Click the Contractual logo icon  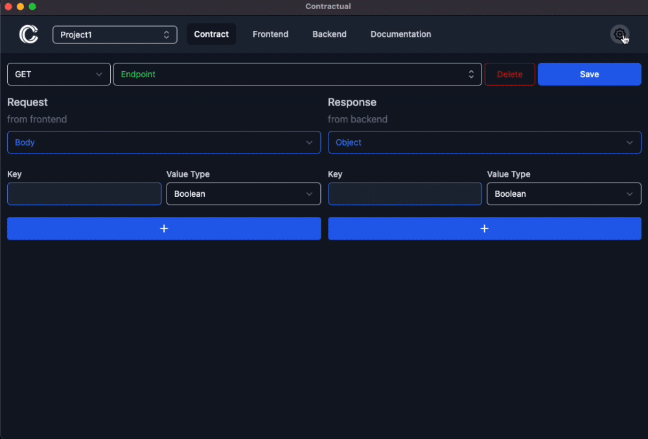pos(29,34)
